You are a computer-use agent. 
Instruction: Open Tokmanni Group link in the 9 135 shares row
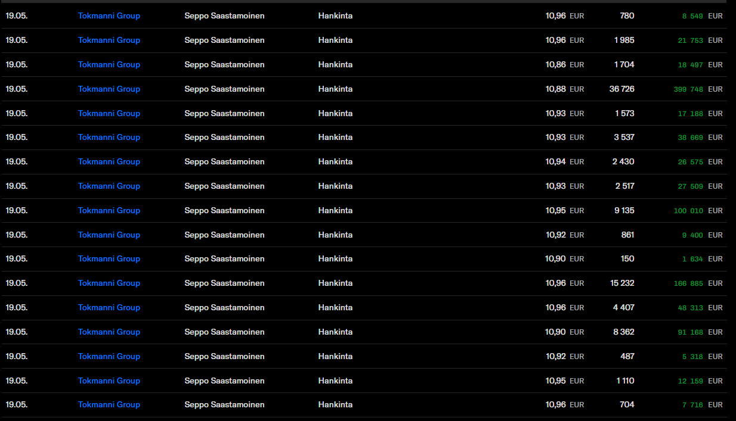[109, 210]
